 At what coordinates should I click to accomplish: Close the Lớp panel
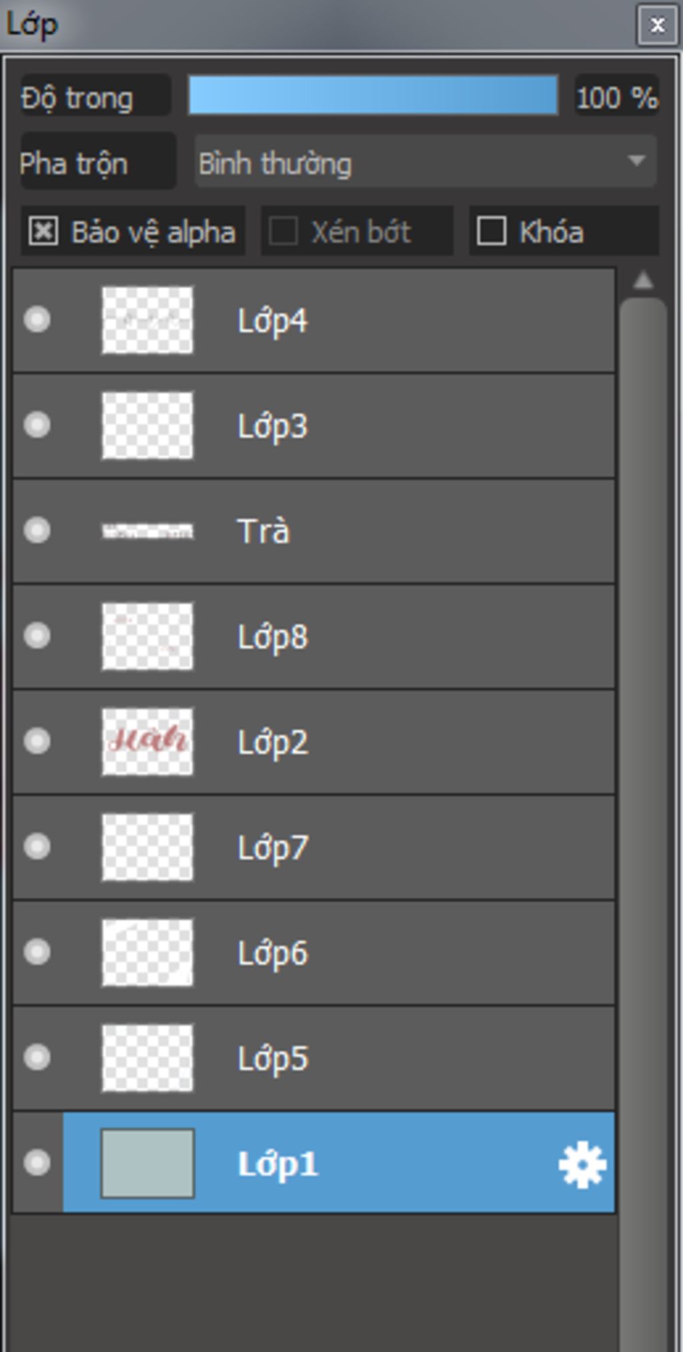pos(658,25)
